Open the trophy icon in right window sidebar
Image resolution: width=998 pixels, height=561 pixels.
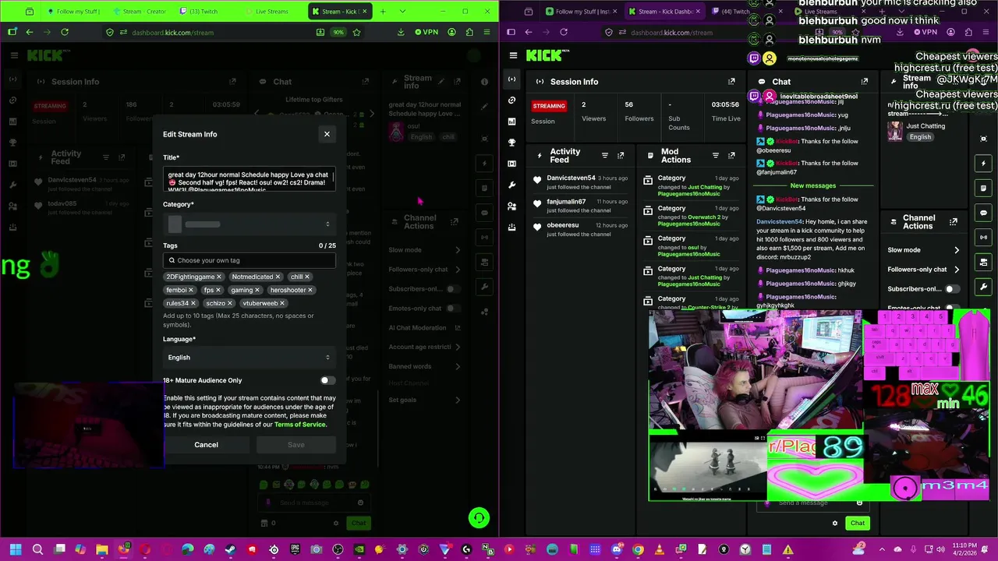[511, 143]
